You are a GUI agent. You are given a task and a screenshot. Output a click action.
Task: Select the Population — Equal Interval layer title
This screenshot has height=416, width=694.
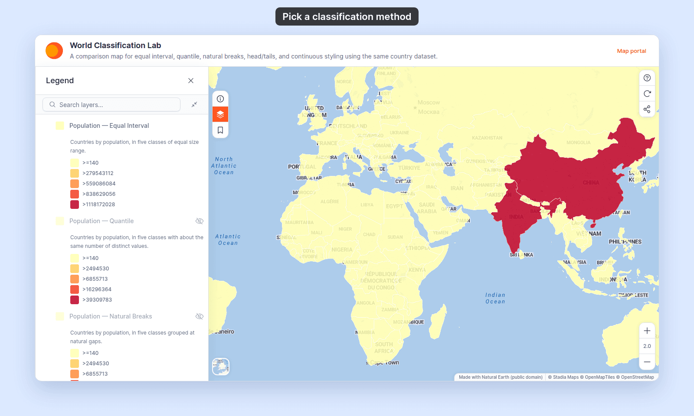[x=109, y=126]
